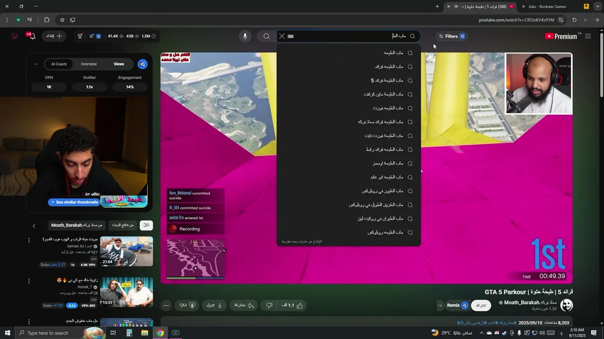The image size is (604, 339).
Task: Select the من نتائج البحث filter chip
Action: [123, 225]
